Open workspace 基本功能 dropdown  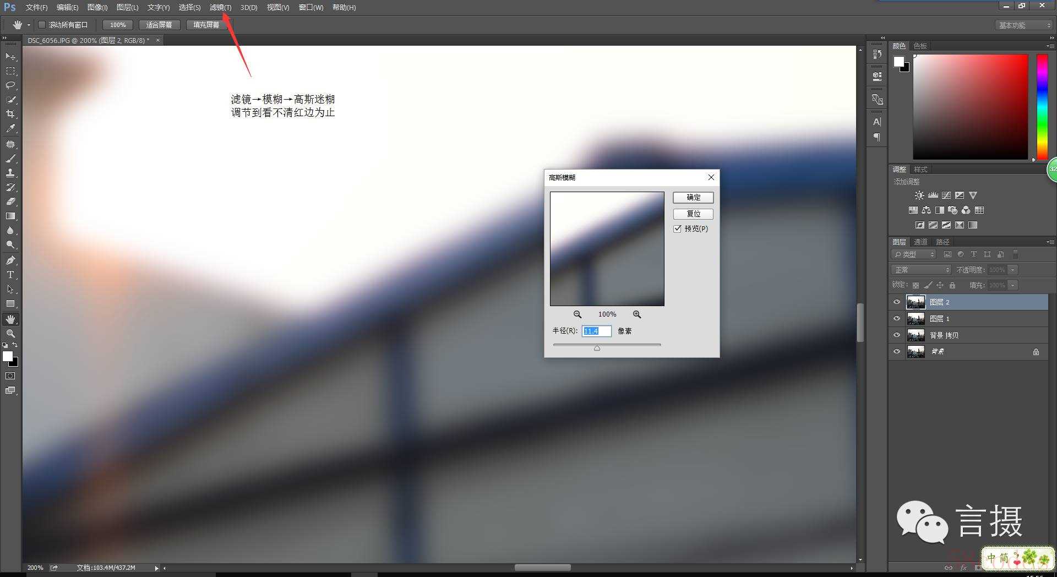coord(1024,25)
